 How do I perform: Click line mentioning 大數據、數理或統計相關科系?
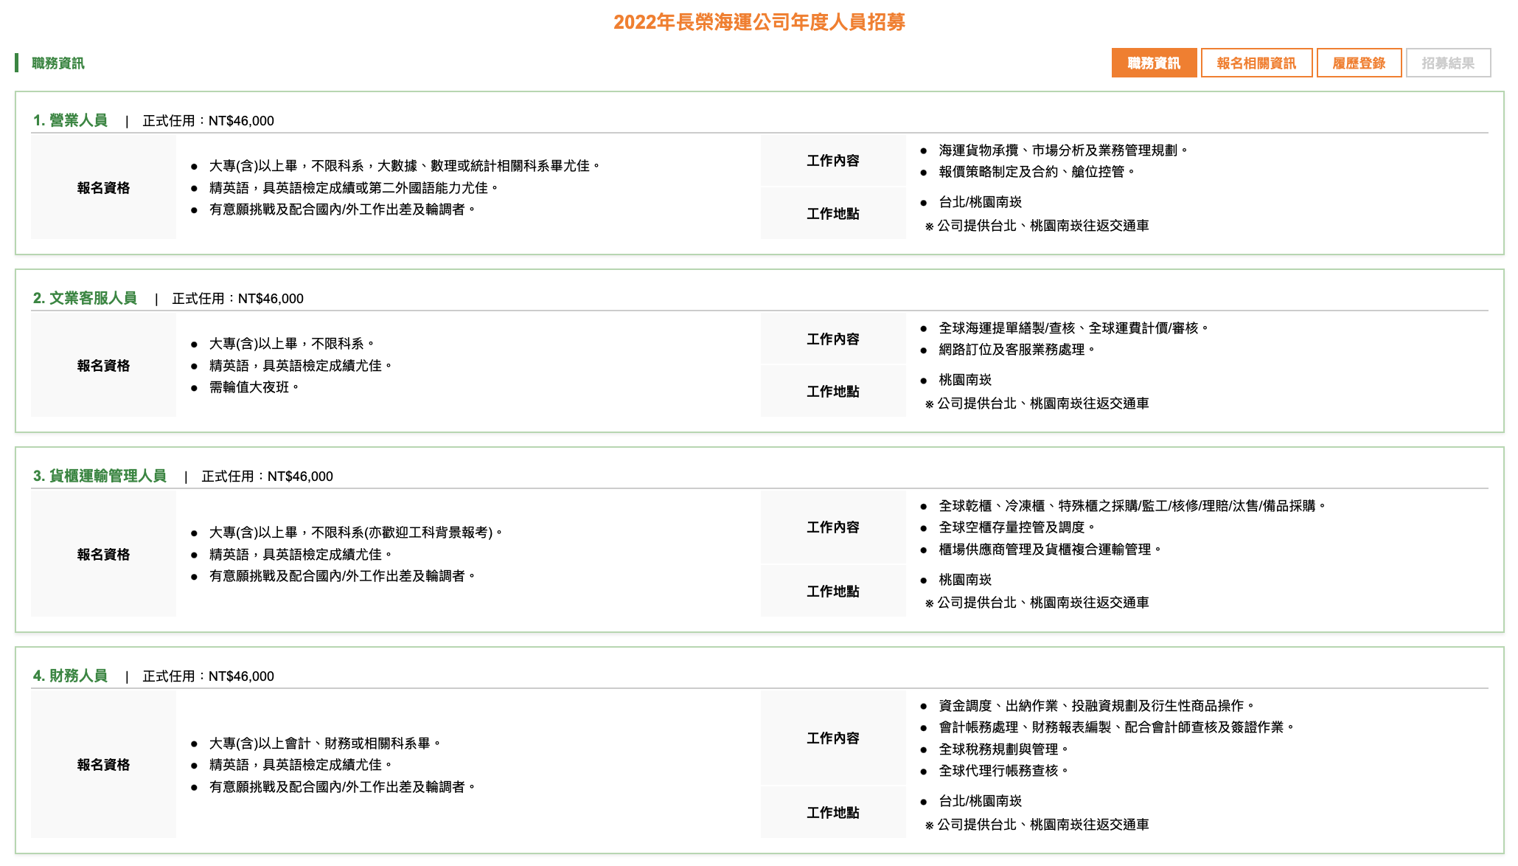coord(404,166)
